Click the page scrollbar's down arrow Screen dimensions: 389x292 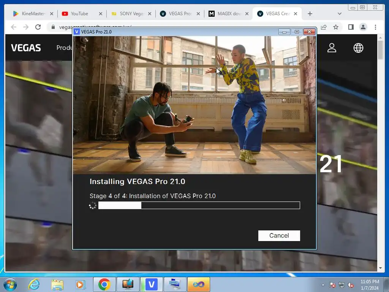(380, 268)
